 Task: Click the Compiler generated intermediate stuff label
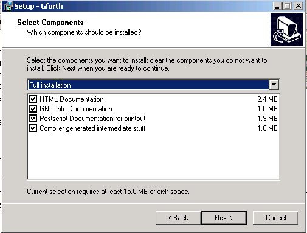tap(92, 128)
